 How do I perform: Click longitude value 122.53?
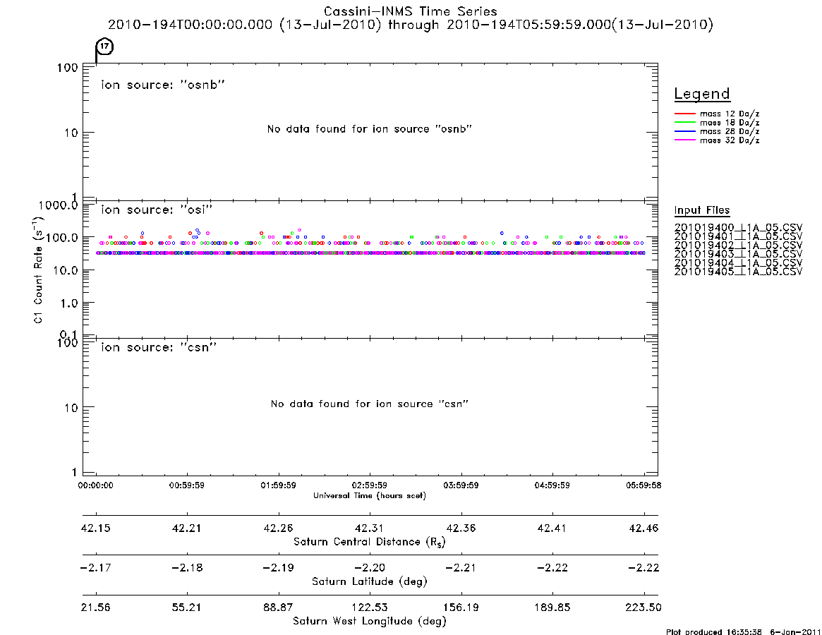click(x=370, y=607)
